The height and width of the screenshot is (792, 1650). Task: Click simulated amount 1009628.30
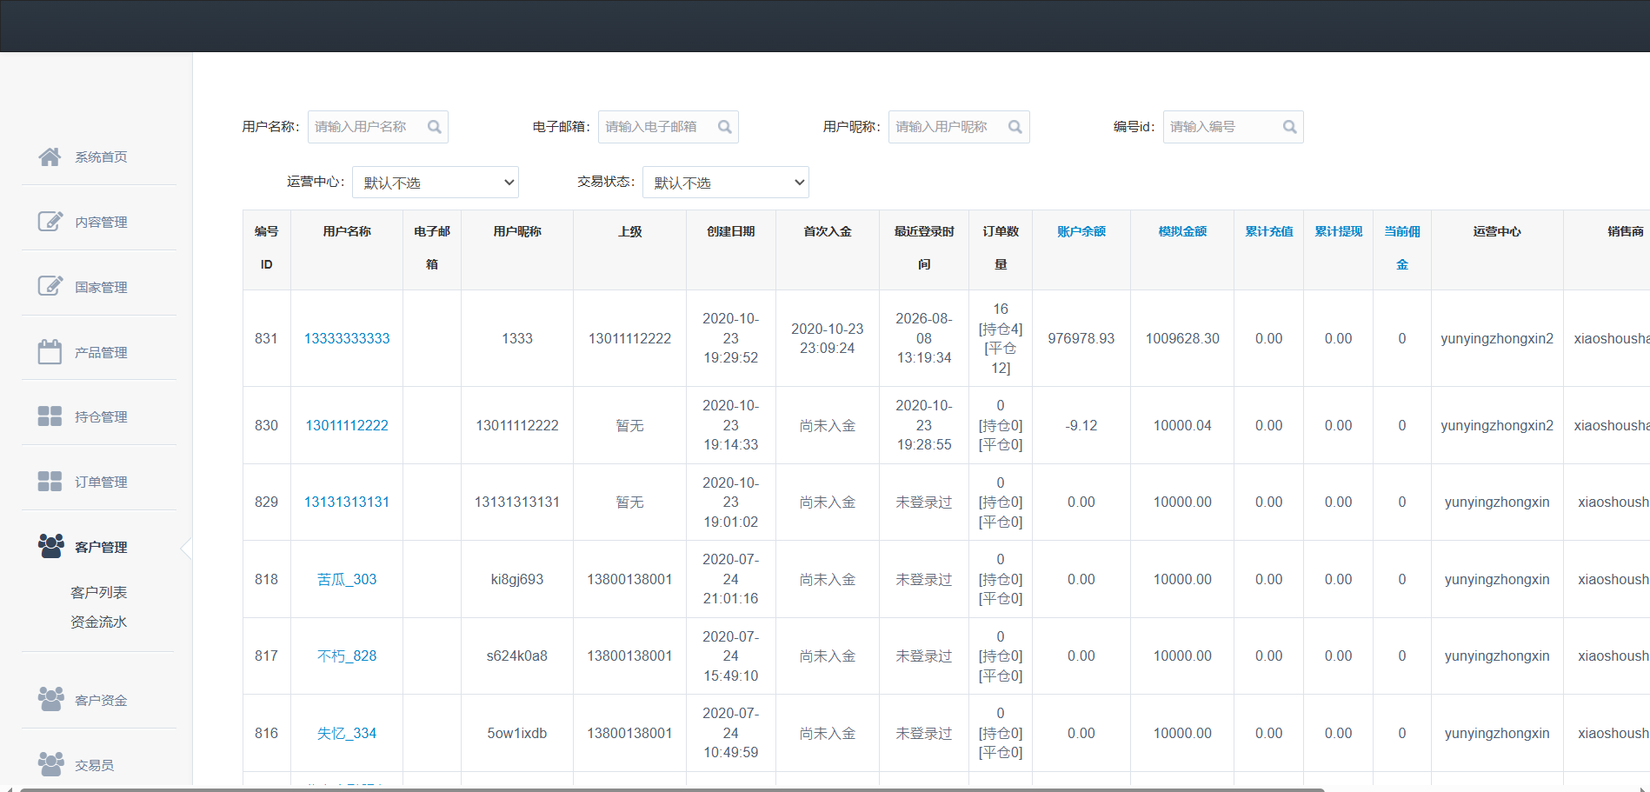coord(1182,338)
